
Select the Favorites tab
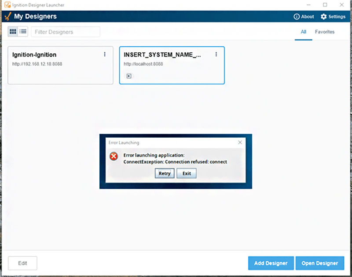tap(325, 32)
